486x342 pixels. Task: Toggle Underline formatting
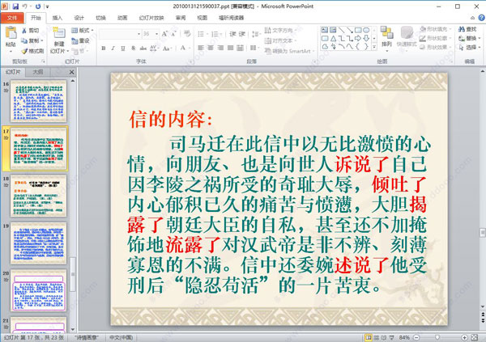[123, 48]
